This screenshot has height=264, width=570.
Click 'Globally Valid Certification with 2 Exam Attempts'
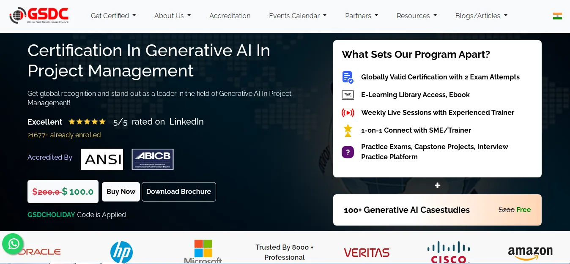tap(440, 77)
